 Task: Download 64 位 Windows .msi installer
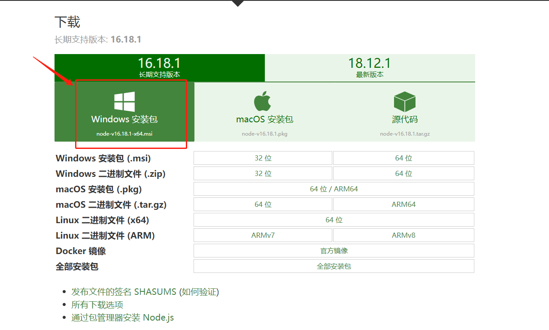point(403,158)
